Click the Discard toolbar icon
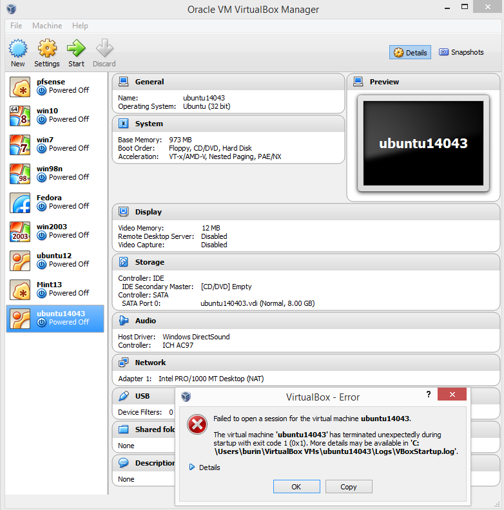Image resolution: width=504 pixels, height=510 pixels. (x=104, y=49)
